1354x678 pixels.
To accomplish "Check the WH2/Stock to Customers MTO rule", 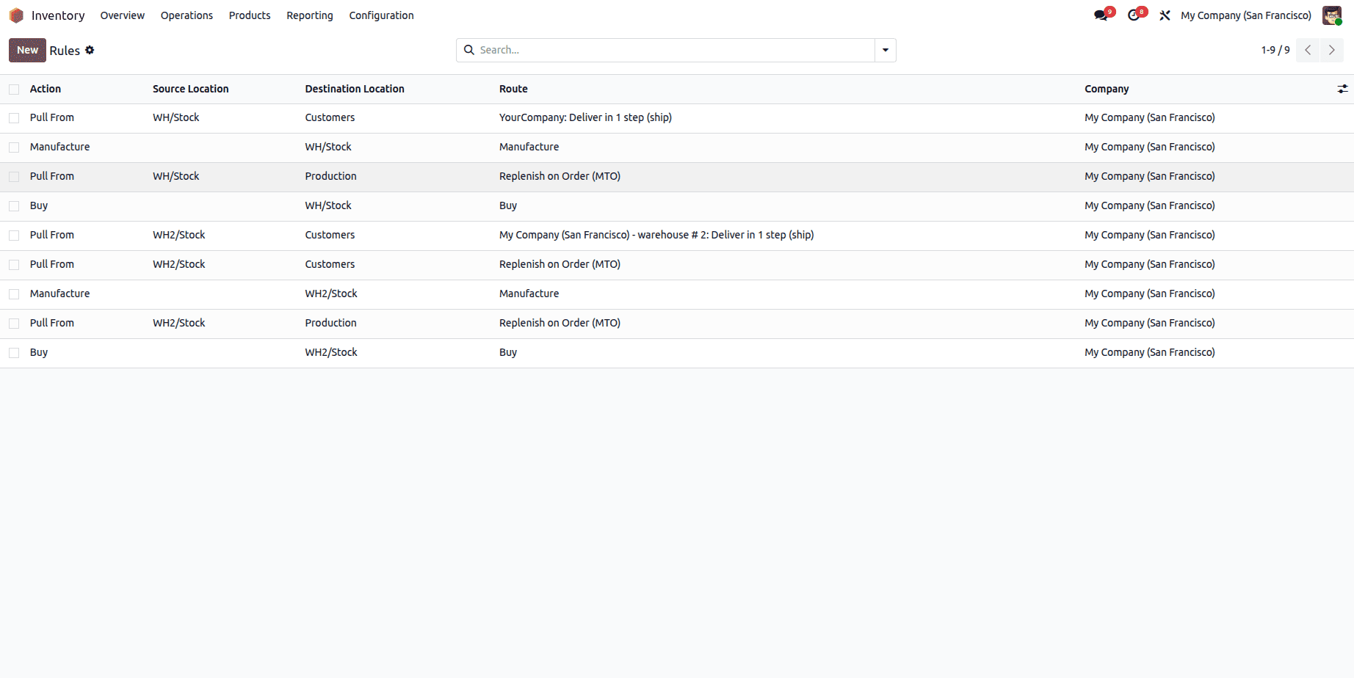I will point(14,265).
